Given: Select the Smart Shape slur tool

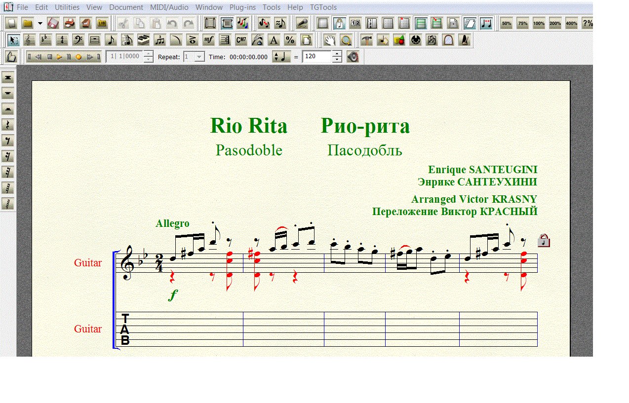Looking at the screenshot, I should (176, 40).
